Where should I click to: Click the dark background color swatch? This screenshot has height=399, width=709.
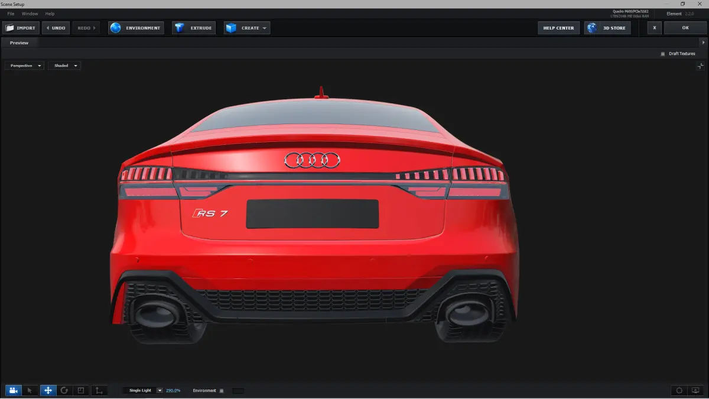[x=238, y=391]
